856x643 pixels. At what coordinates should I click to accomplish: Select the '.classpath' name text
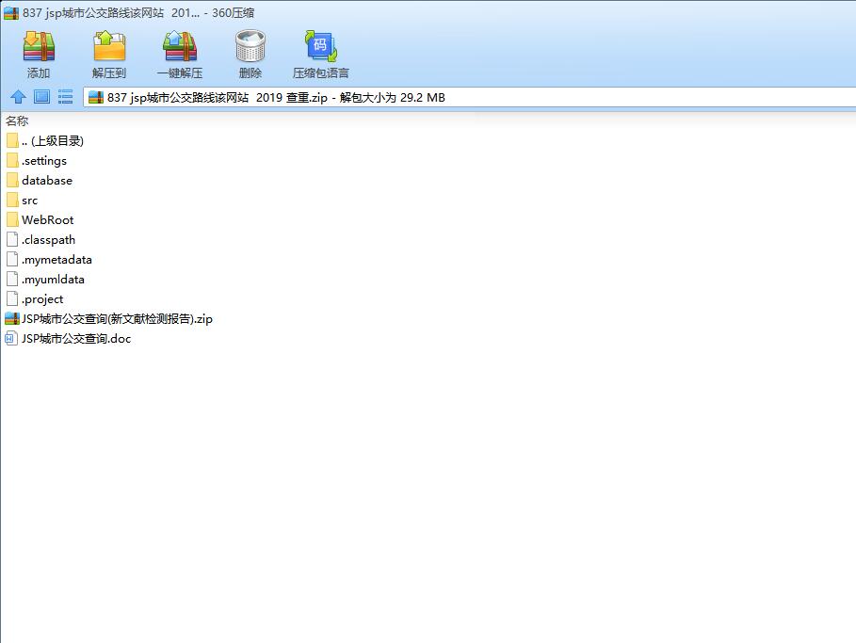(x=49, y=240)
